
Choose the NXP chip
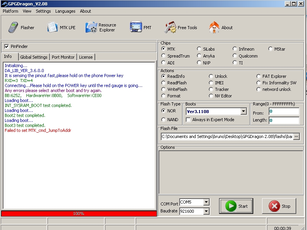[x=199, y=63]
